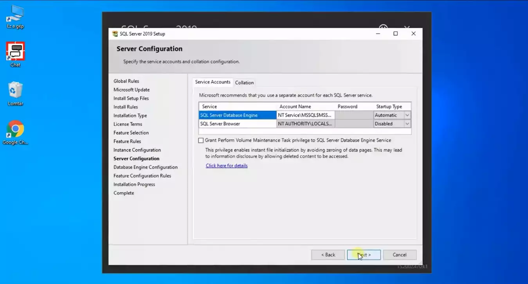
Task: Click Install Setup Files step
Action: point(131,98)
